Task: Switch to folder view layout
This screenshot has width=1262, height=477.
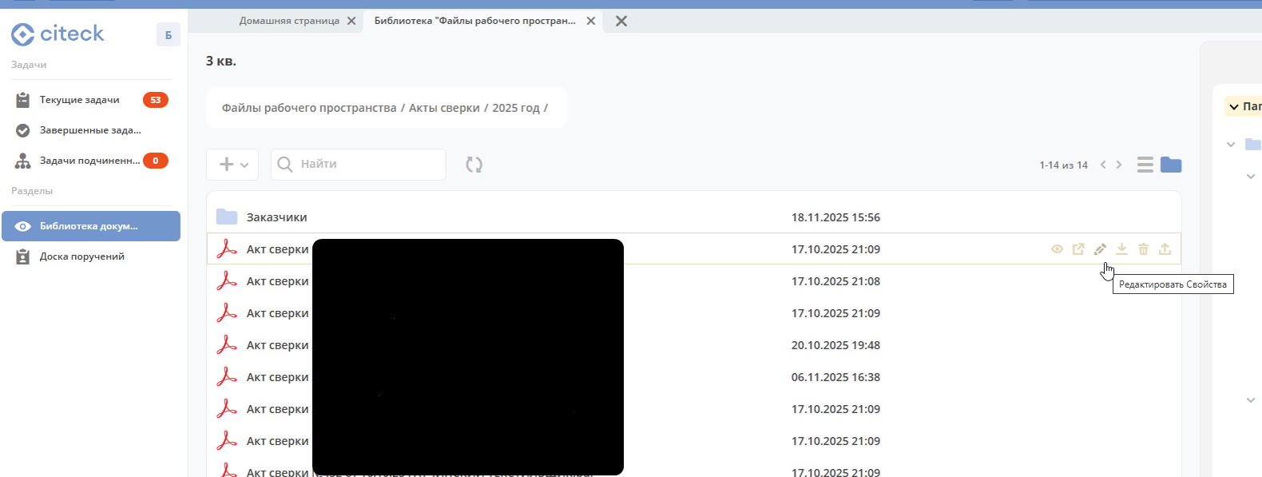Action: (x=1171, y=165)
